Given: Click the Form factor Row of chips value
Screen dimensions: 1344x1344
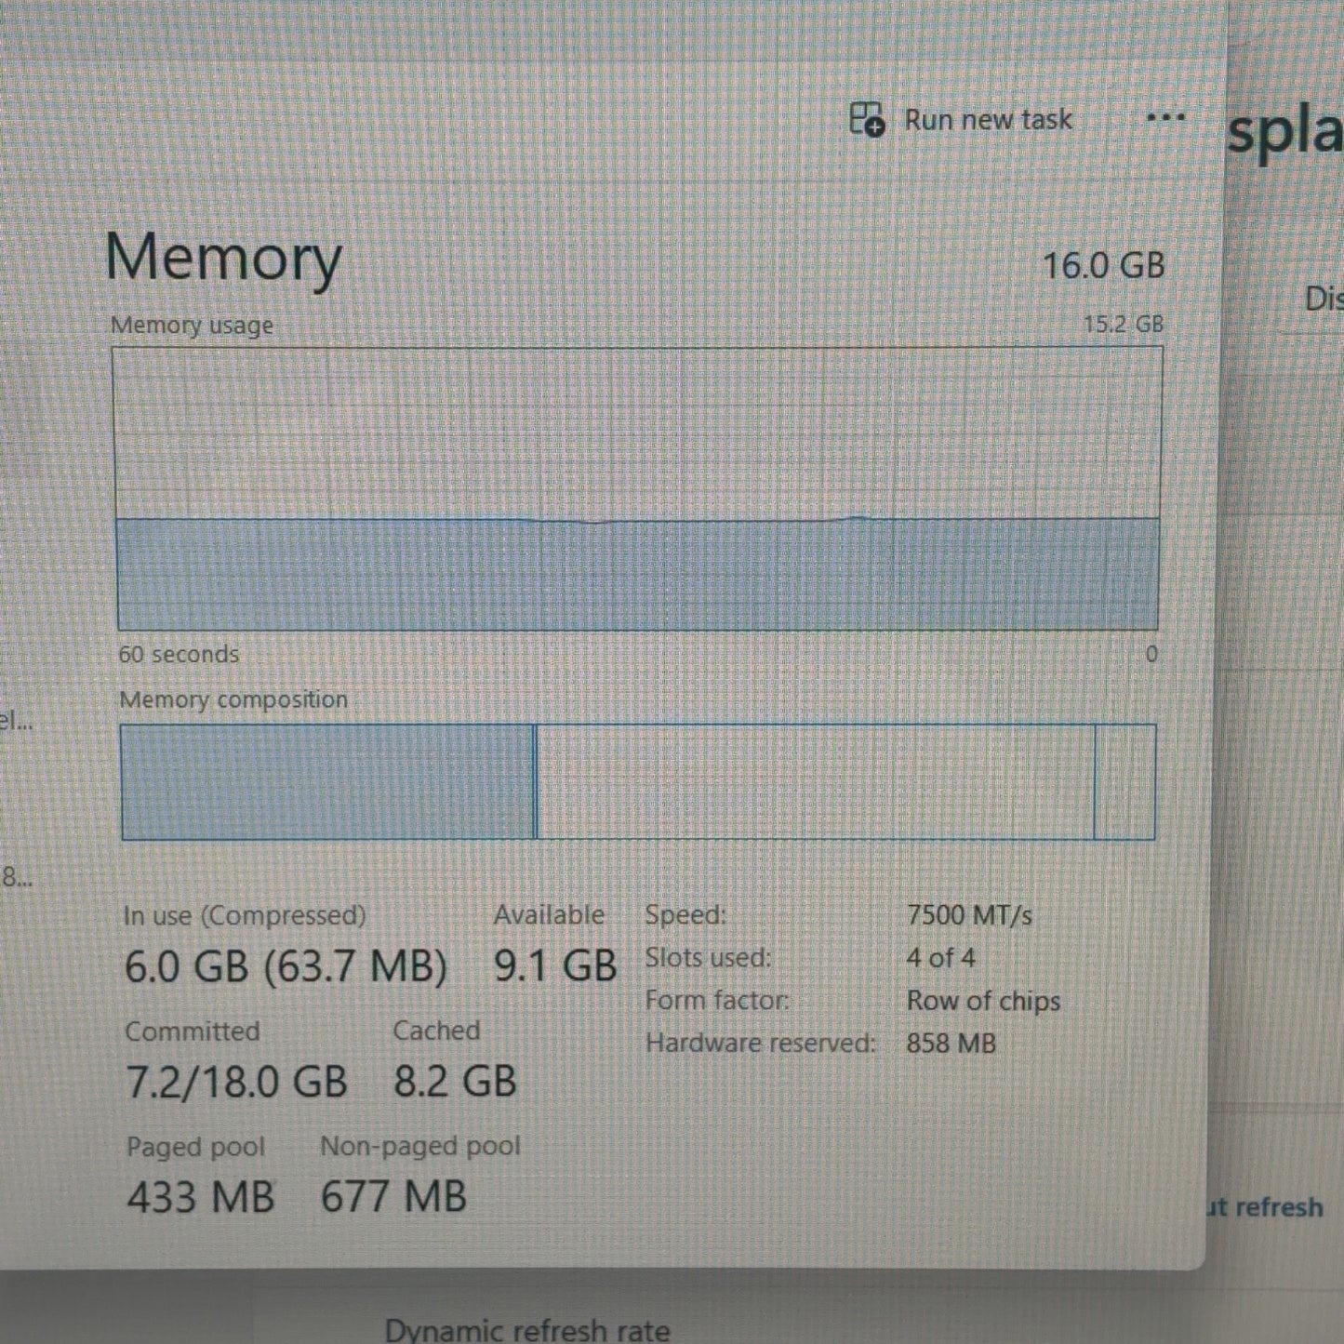Looking at the screenshot, I should point(983,1001).
